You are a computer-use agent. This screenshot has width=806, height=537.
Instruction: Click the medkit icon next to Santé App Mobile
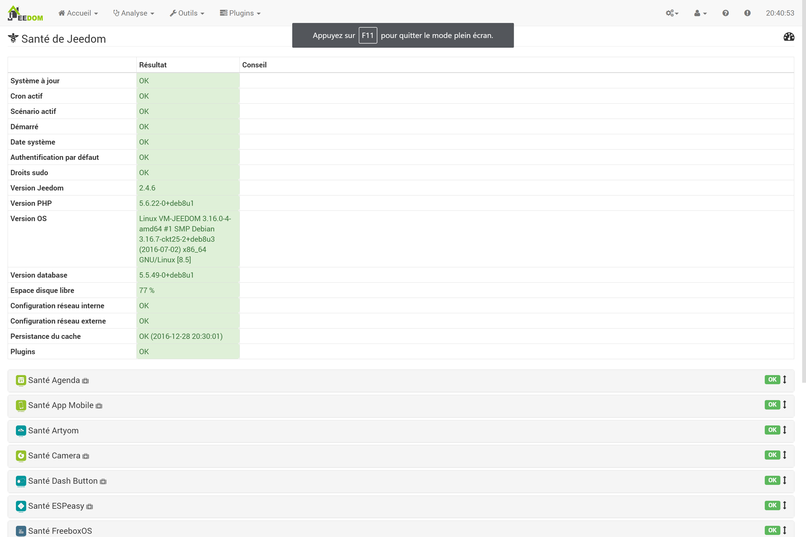(99, 406)
